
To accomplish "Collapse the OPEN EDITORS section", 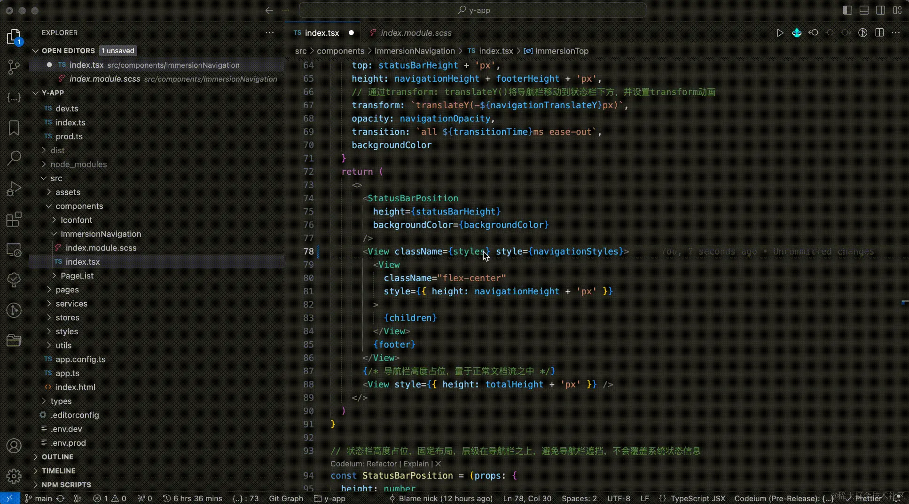I will coord(36,51).
